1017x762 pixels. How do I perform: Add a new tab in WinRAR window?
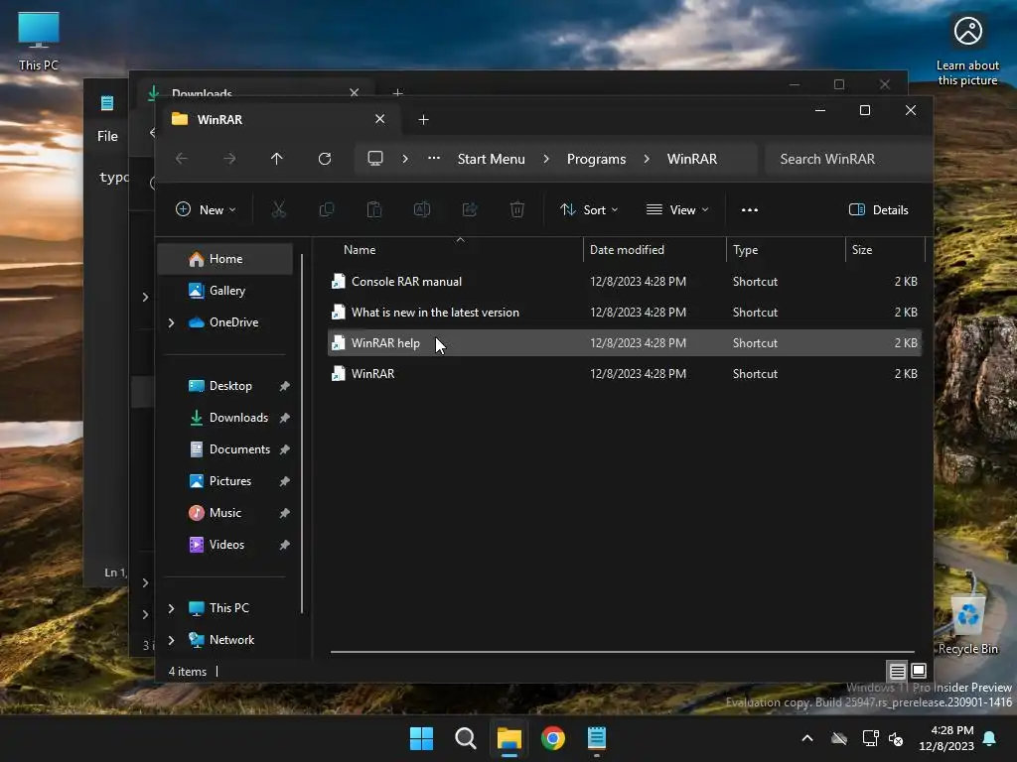pos(423,119)
